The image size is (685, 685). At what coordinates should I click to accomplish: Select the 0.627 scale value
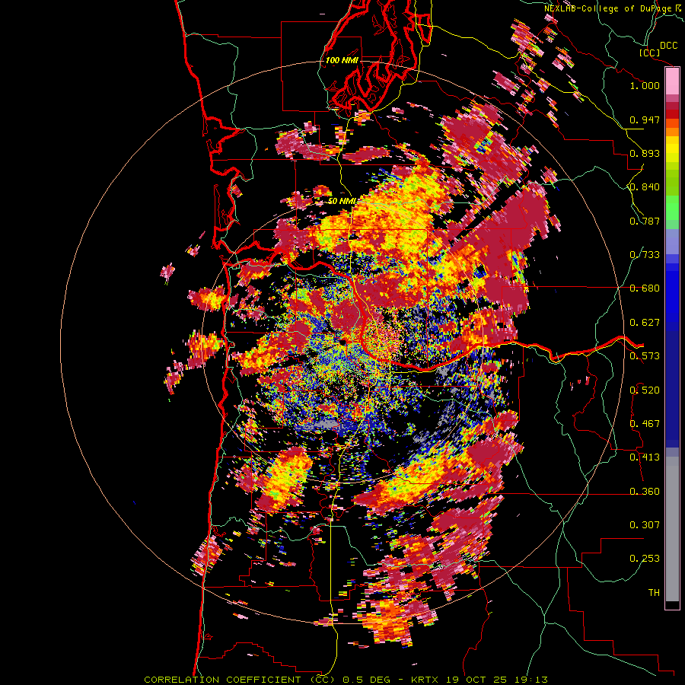(x=645, y=323)
